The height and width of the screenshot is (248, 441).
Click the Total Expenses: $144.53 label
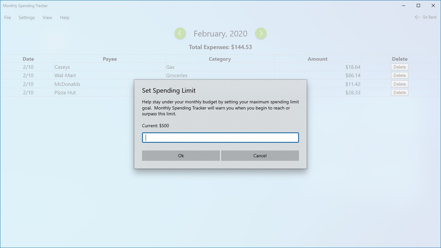click(221, 47)
